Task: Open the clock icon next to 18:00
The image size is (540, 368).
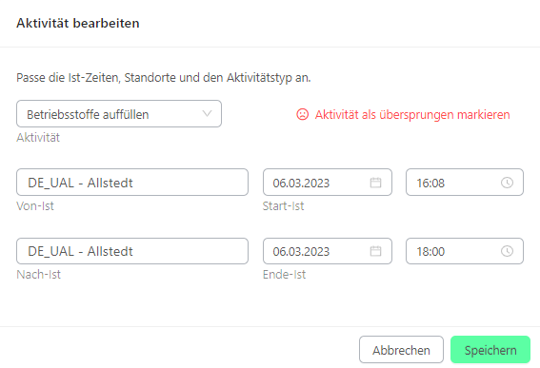Action: 507,251
